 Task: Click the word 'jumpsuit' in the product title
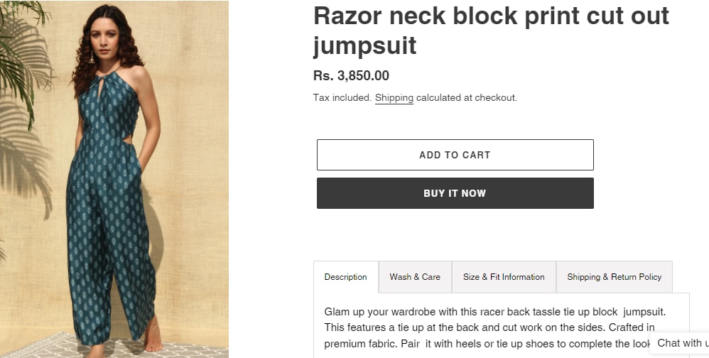click(x=364, y=46)
